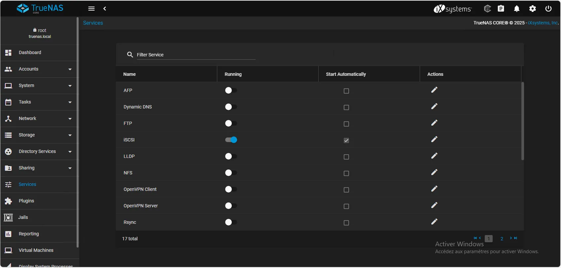Open the alerts bell icon
This screenshot has width=561, height=268.
(x=517, y=9)
